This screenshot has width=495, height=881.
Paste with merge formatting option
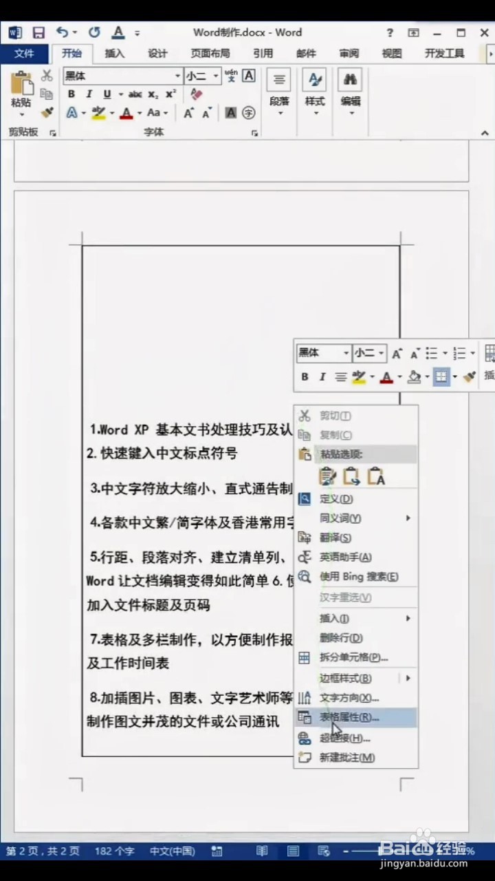click(352, 476)
